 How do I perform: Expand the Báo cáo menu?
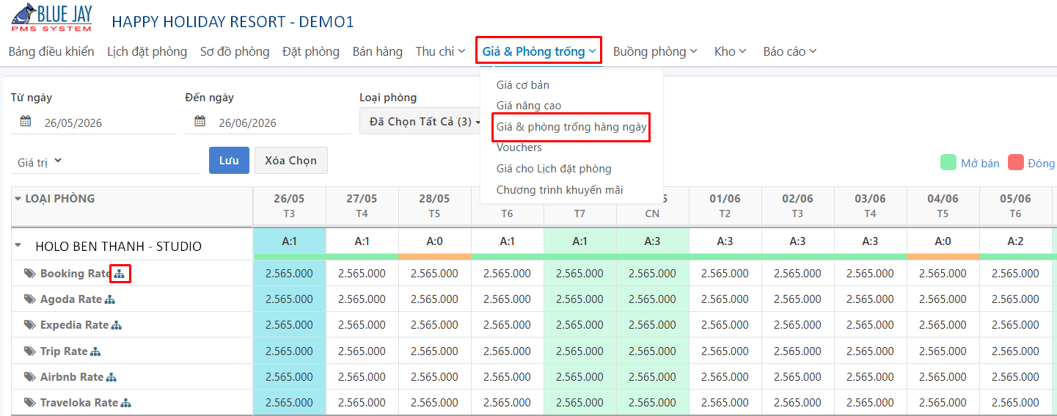789,51
